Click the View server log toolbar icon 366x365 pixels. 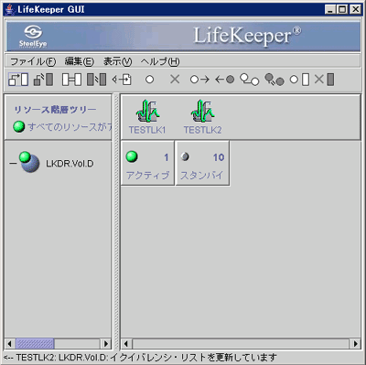(122, 80)
